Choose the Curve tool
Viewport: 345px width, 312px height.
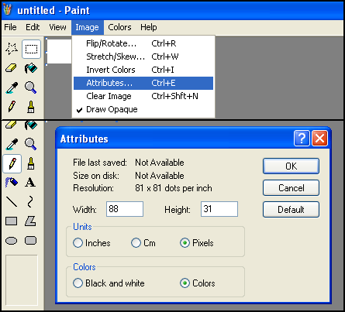coord(30,201)
